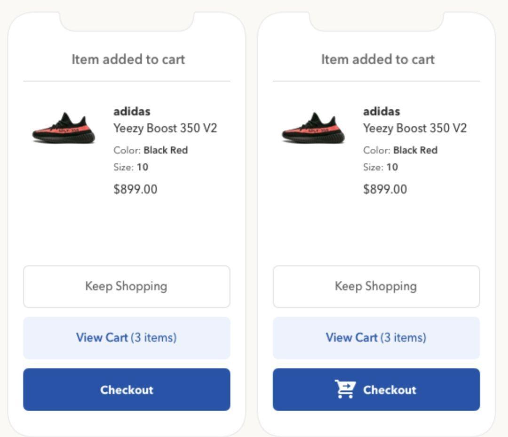Tap the left Checkout button without icon
The image size is (508, 437).
[127, 389]
